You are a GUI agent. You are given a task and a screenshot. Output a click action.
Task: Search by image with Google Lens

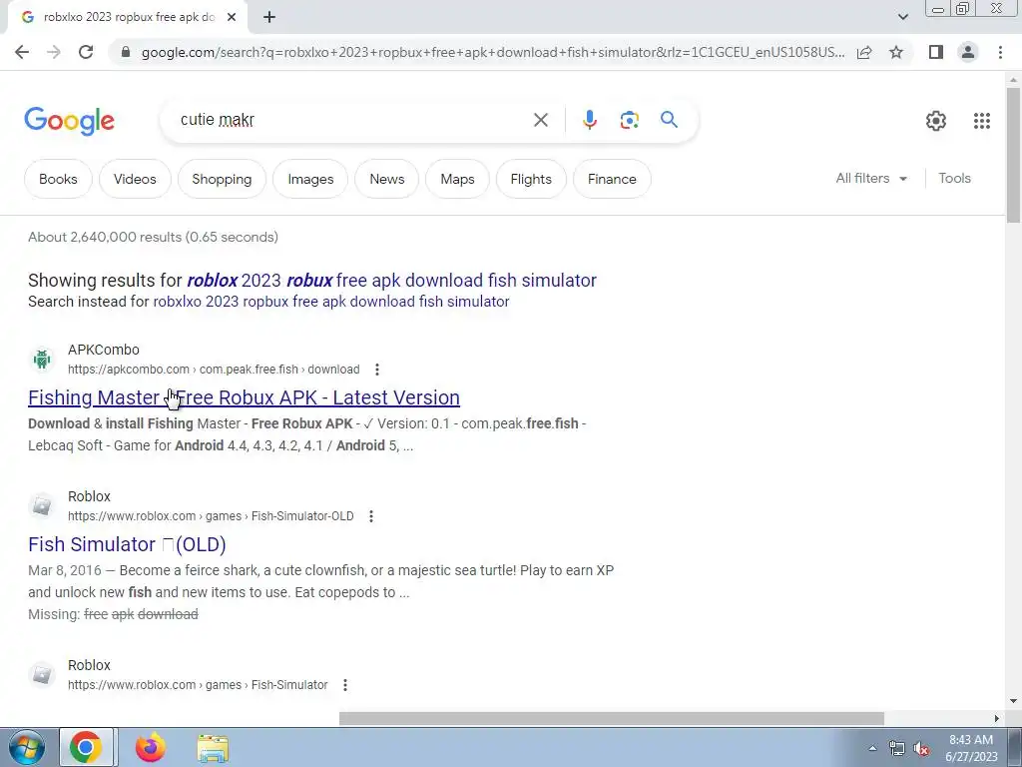pos(629,120)
